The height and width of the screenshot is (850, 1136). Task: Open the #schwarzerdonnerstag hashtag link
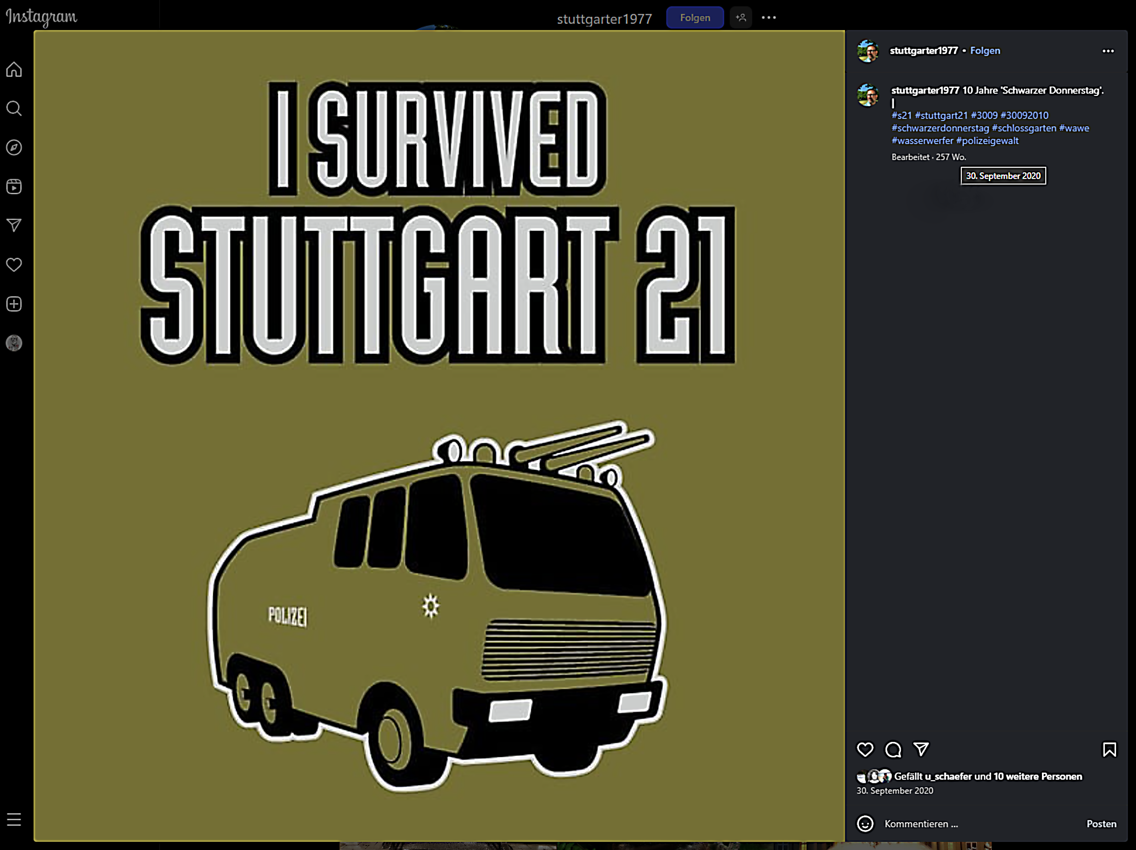click(940, 128)
